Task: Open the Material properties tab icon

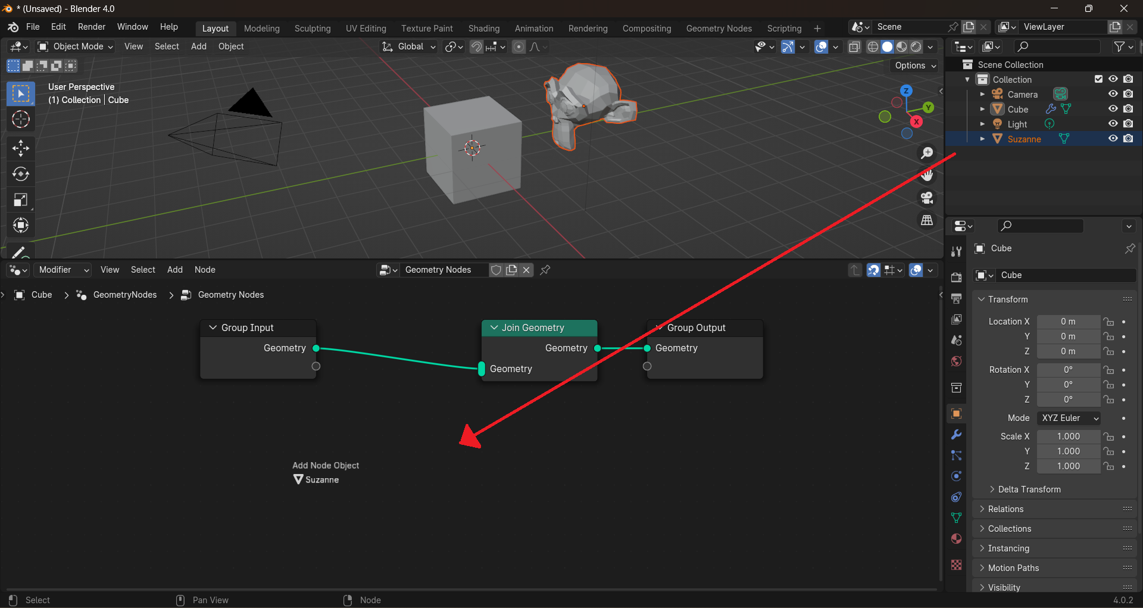Action: (956, 539)
